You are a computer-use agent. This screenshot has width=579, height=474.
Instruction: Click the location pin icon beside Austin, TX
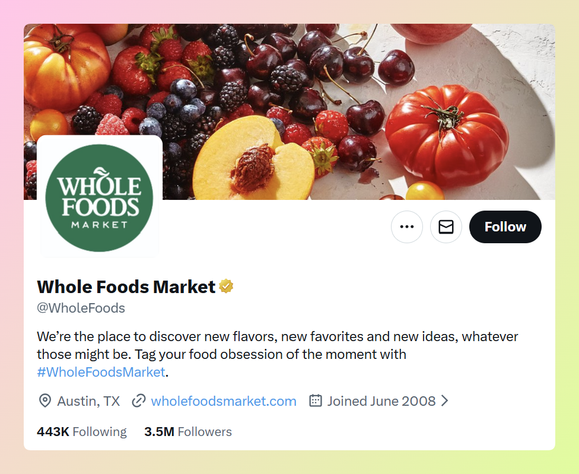(x=44, y=401)
